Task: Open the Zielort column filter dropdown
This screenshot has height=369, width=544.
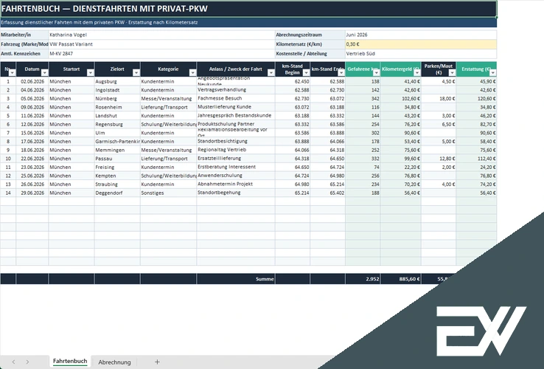Action: (x=136, y=72)
